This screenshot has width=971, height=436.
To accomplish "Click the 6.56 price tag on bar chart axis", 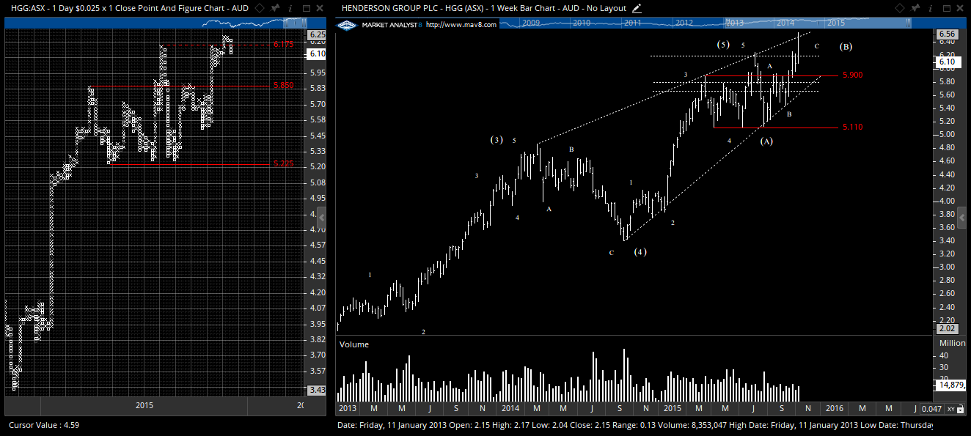I will click(947, 34).
